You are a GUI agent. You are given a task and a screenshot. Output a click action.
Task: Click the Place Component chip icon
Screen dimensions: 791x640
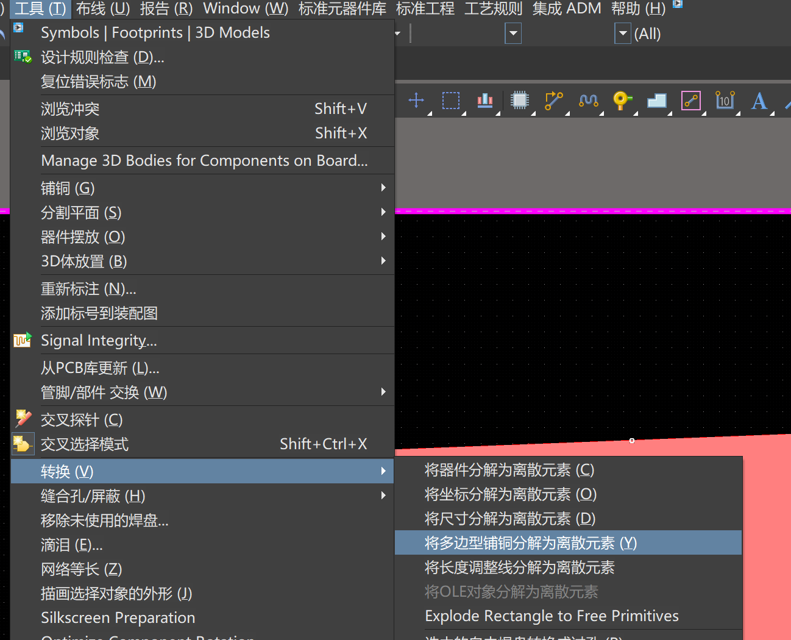519,101
